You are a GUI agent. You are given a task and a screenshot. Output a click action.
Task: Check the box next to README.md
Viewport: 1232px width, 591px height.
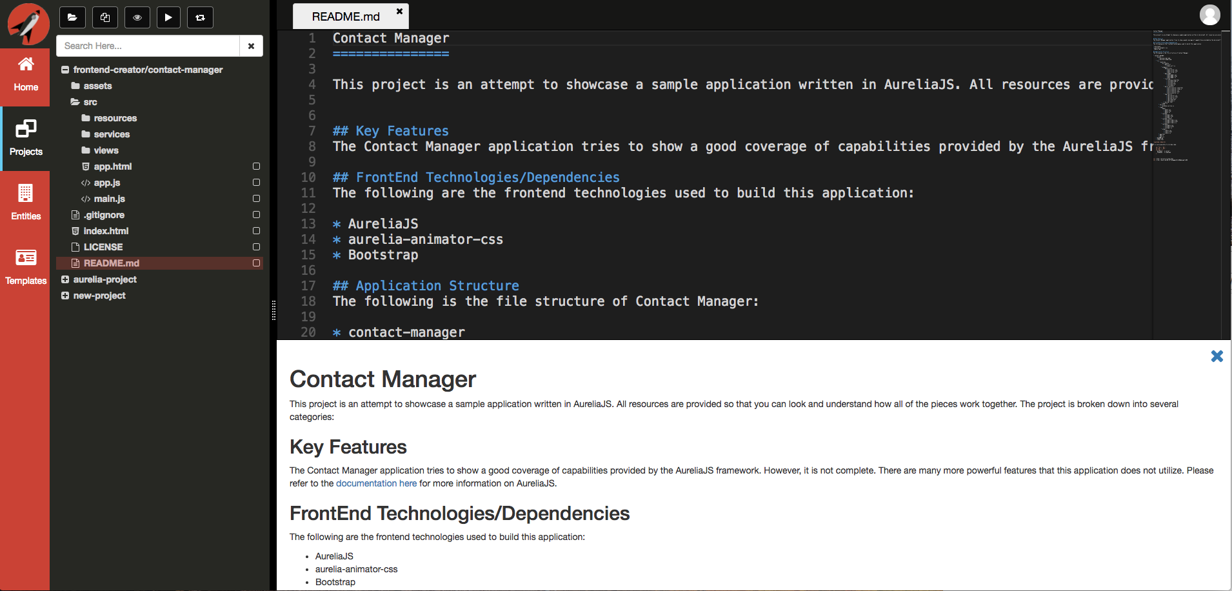pos(256,263)
